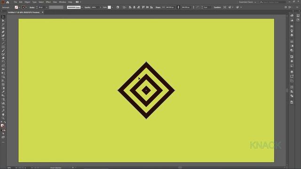Click the Stroke label link
Viewport: 301px width, 169px height.
tap(32, 8)
